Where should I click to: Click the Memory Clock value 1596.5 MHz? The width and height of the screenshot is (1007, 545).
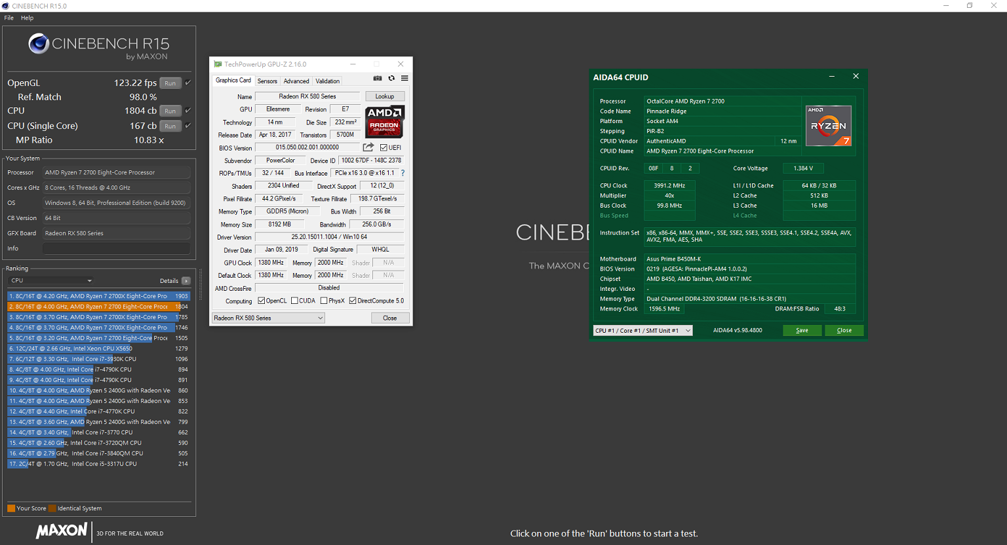tap(664, 309)
